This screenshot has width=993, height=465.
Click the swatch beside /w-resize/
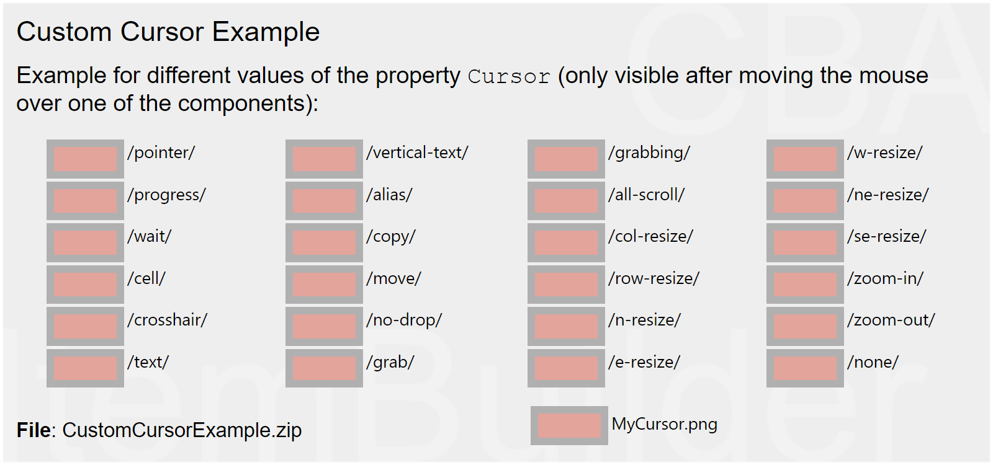pos(805,159)
